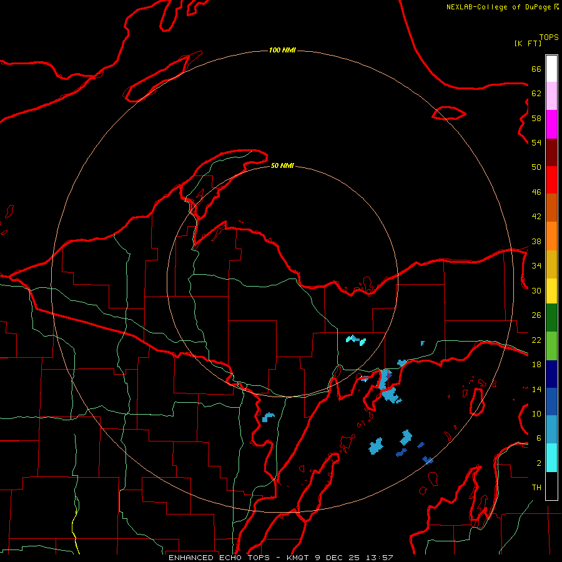
Task: Click the 34 scale value
Action: pos(536,266)
